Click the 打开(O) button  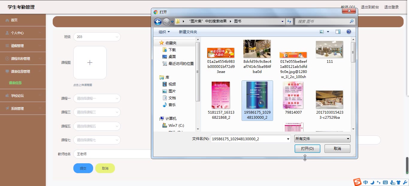307,149
